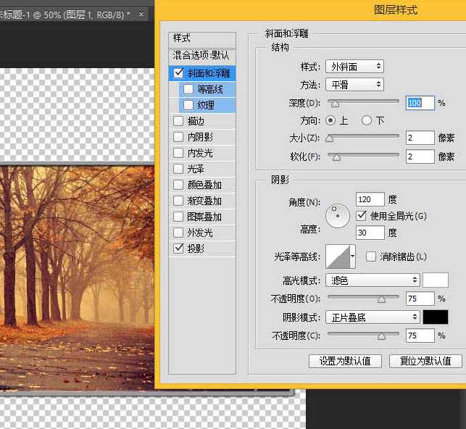Select 混合选项:默认 blending options row

click(x=202, y=55)
